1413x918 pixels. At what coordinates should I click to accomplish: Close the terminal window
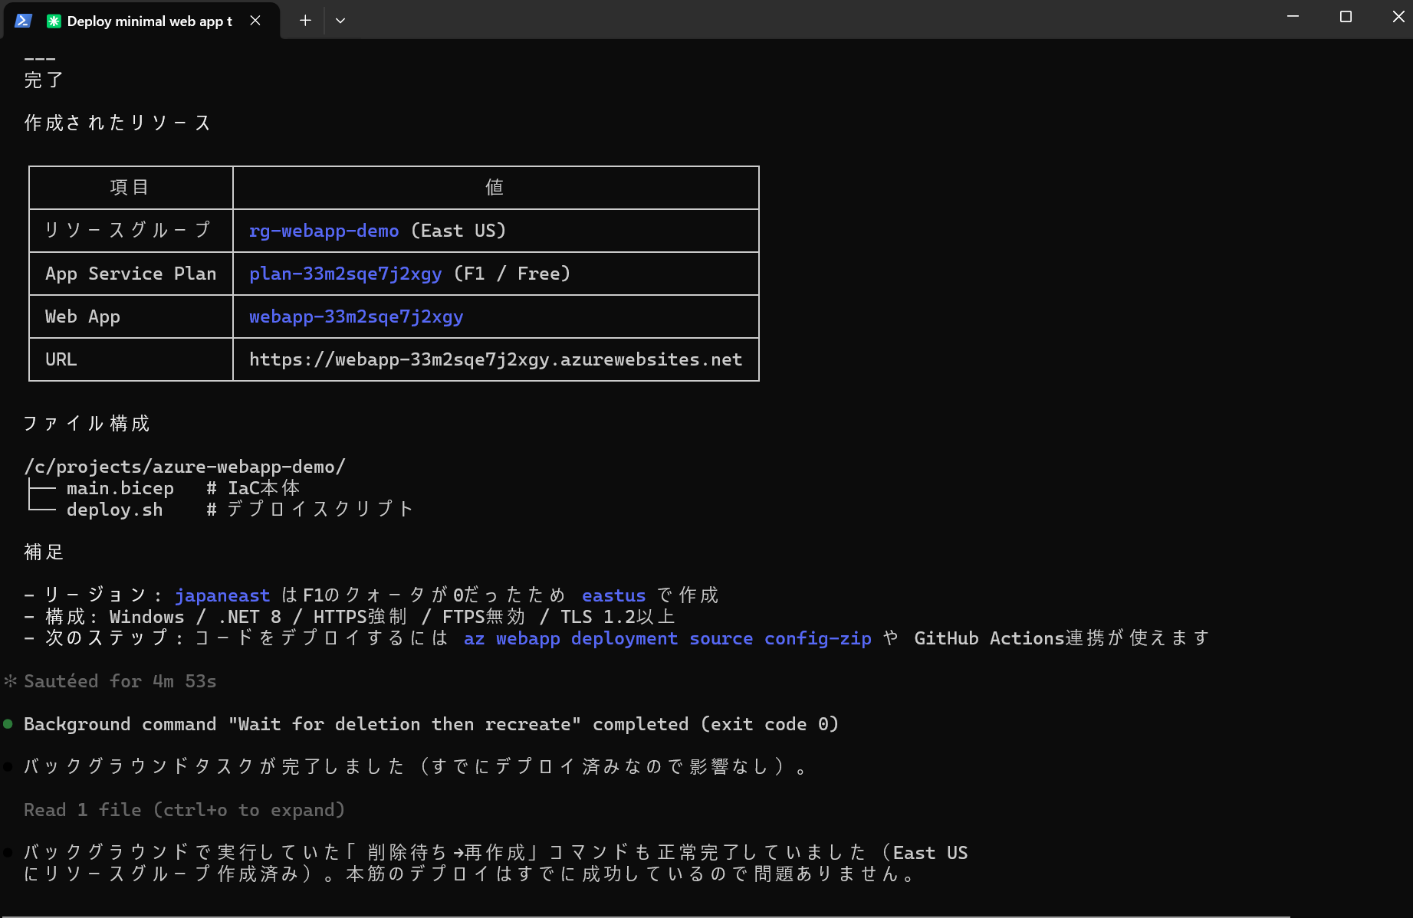1398,17
